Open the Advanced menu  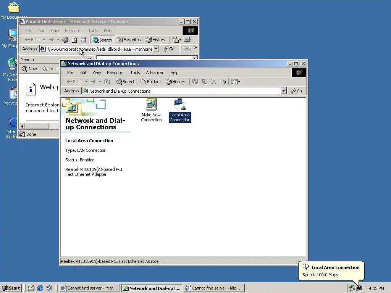coord(155,72)
